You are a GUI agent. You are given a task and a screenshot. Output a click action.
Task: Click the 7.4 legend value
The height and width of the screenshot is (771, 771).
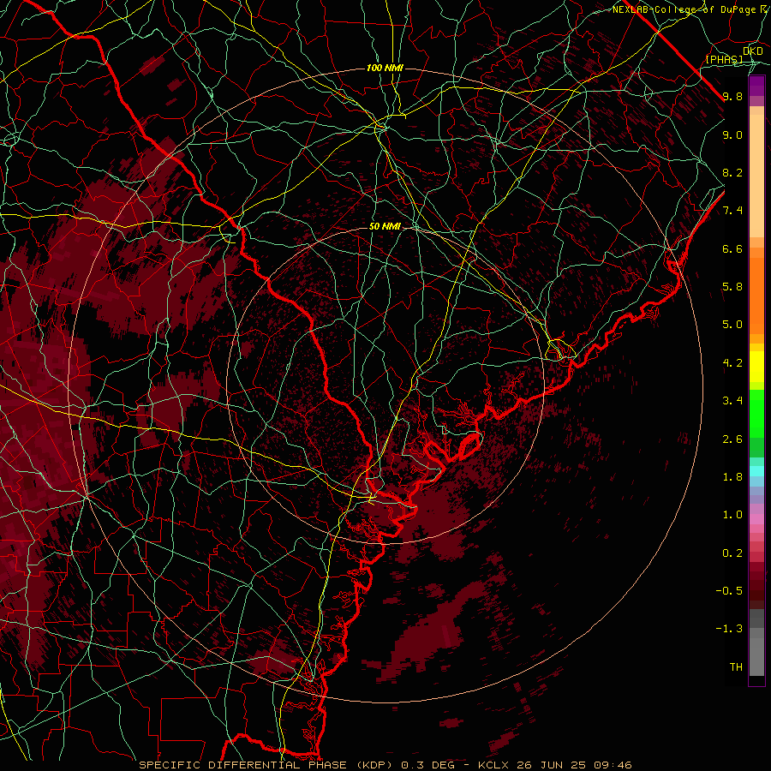tap(732, 211)
